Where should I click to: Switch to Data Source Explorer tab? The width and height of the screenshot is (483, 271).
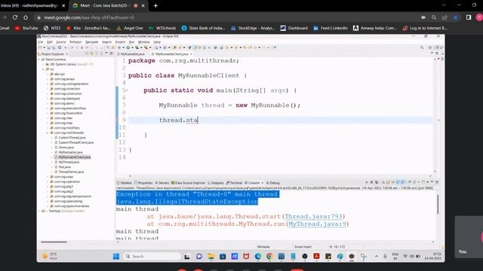pyautogui.click(x=188, y=183)
